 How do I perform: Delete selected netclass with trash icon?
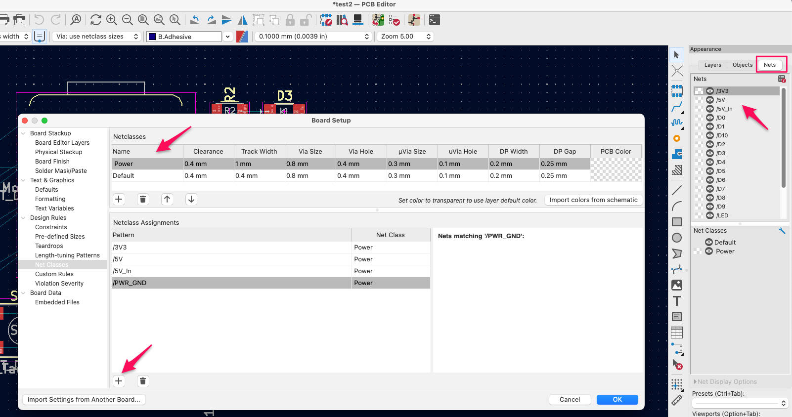click(143, 199)
